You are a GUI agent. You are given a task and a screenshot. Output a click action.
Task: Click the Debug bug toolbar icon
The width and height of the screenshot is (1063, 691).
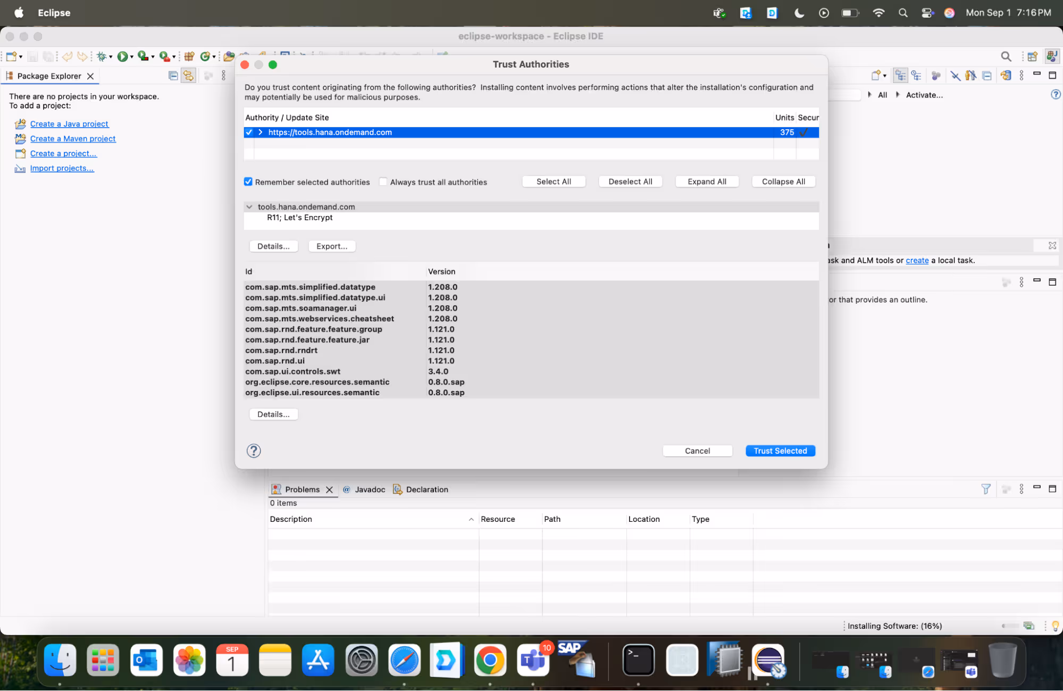102,56
